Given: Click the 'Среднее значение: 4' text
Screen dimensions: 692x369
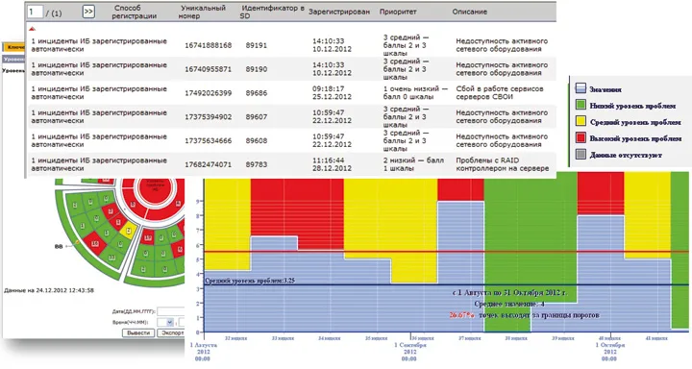Looking at the screenshot, I should pos(508,304).
